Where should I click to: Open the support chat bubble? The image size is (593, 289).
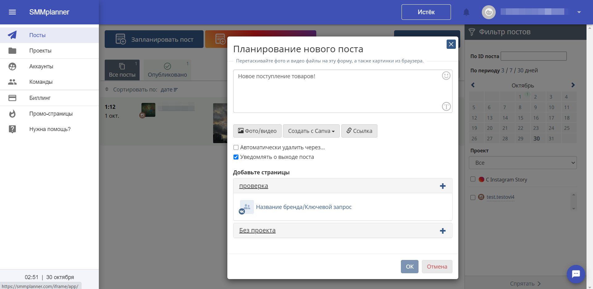click(576, 274)
